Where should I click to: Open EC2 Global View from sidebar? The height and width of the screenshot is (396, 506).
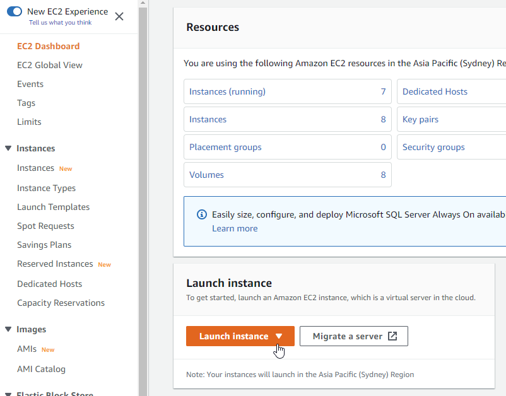(50, 65)
